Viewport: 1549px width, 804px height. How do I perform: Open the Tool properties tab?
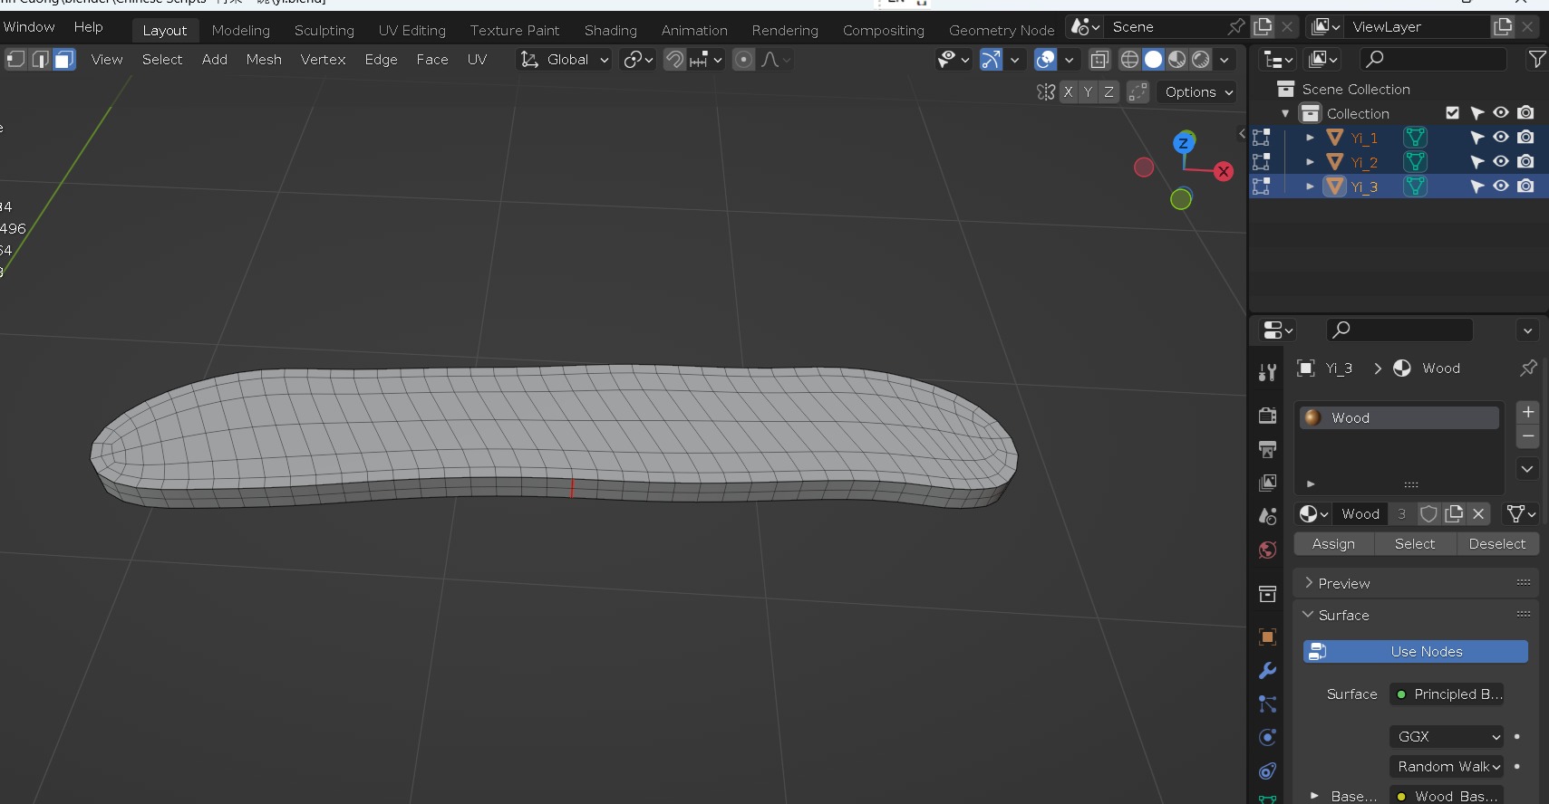pyautogui.click(x=1268, y=372)
